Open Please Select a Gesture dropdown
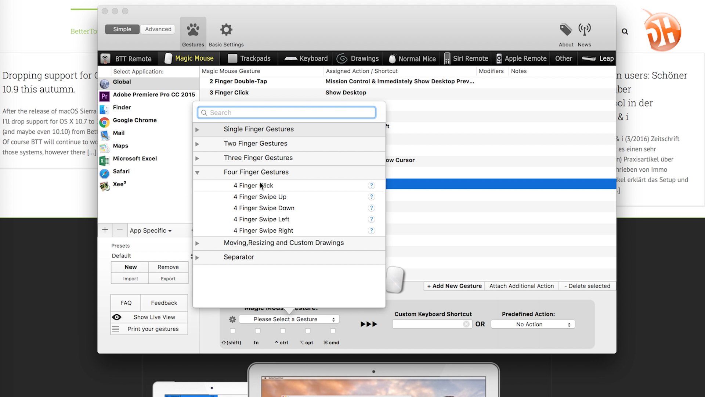 coord(289,319)
